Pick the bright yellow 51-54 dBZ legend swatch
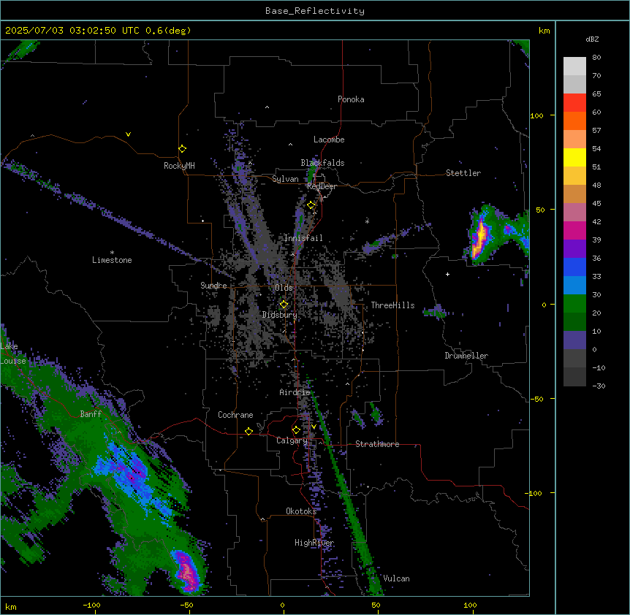This screenshot has width=630, height=615. tap(574, 157)
